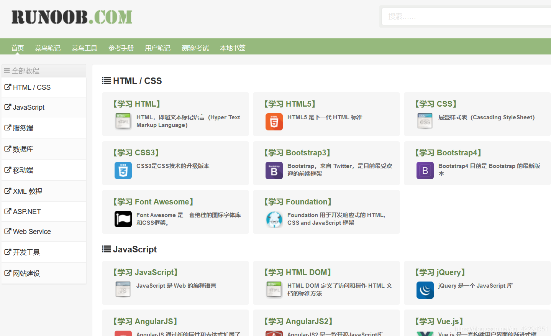This screenshot has height=336, width=551.
Task: Open the 菜鸟工具 nav item
Action: pyautogui.click(x=85, y=48)
